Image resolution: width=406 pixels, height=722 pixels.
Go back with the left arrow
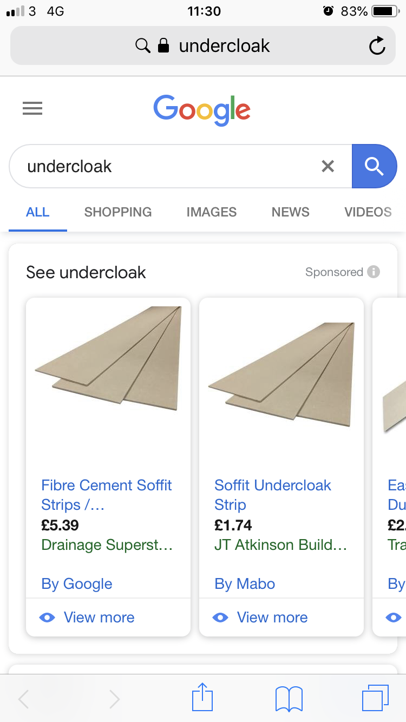coord(24,699)
